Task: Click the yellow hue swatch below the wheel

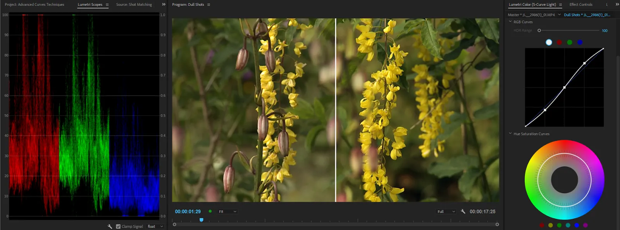Action: pos(550,225)
